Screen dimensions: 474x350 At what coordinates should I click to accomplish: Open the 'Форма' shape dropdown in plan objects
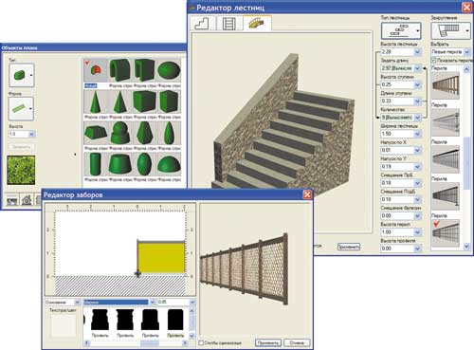(21, 109)
